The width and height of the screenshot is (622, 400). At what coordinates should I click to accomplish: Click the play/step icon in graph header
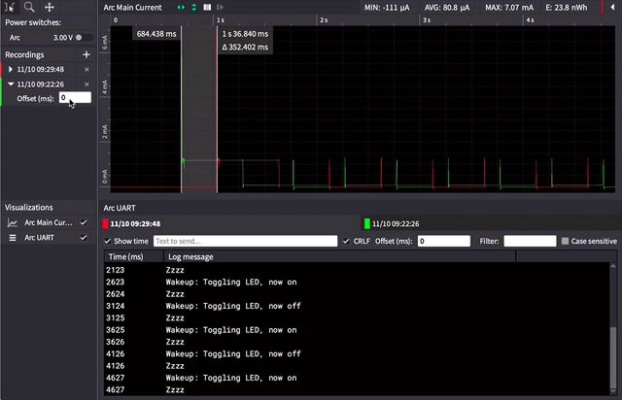click(221, 7)
